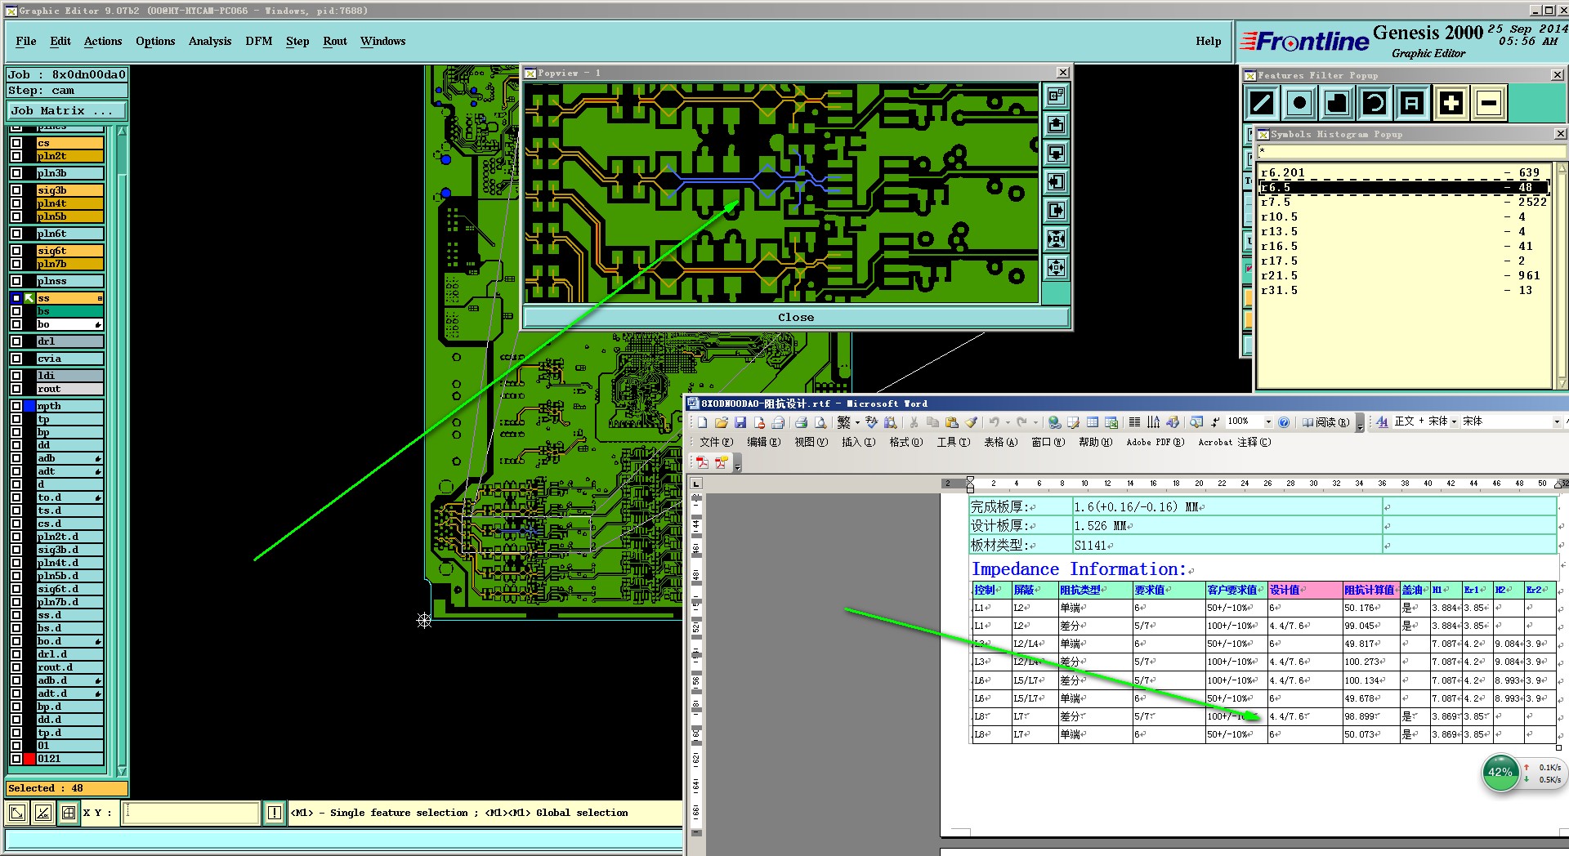
Task: Select the pad feature filter icon
Action: 1299,103
